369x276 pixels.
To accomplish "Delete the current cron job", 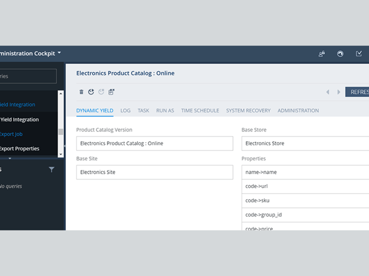I will tap(81, 92).
